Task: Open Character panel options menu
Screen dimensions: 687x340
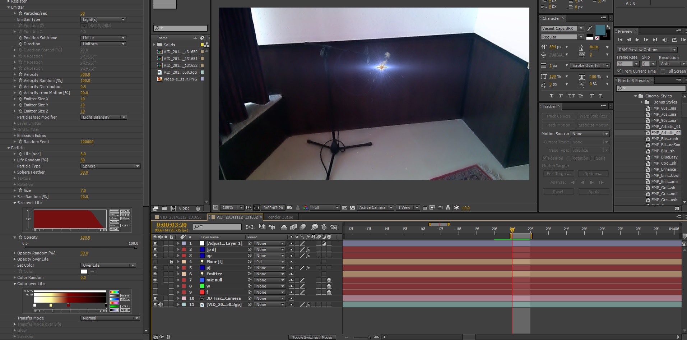Action: pos(603,18)
